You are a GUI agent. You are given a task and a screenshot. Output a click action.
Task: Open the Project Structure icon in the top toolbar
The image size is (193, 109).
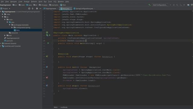[x=188, y=5]
